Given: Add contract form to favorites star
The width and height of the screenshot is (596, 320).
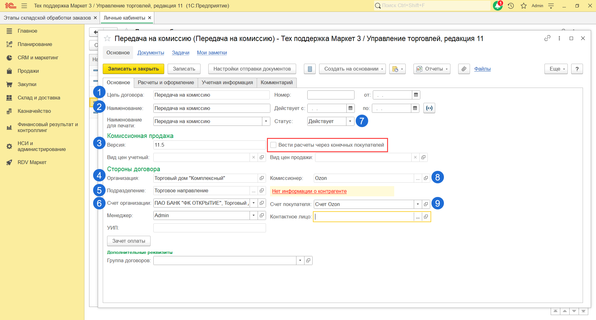Looking at the screenshot, I should (x=107, y=39).
